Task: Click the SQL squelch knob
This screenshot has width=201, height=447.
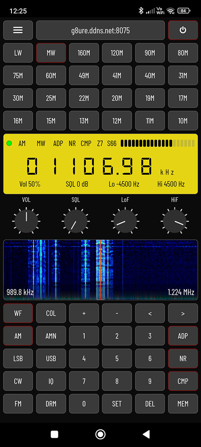Action: (x=76, y=221)
